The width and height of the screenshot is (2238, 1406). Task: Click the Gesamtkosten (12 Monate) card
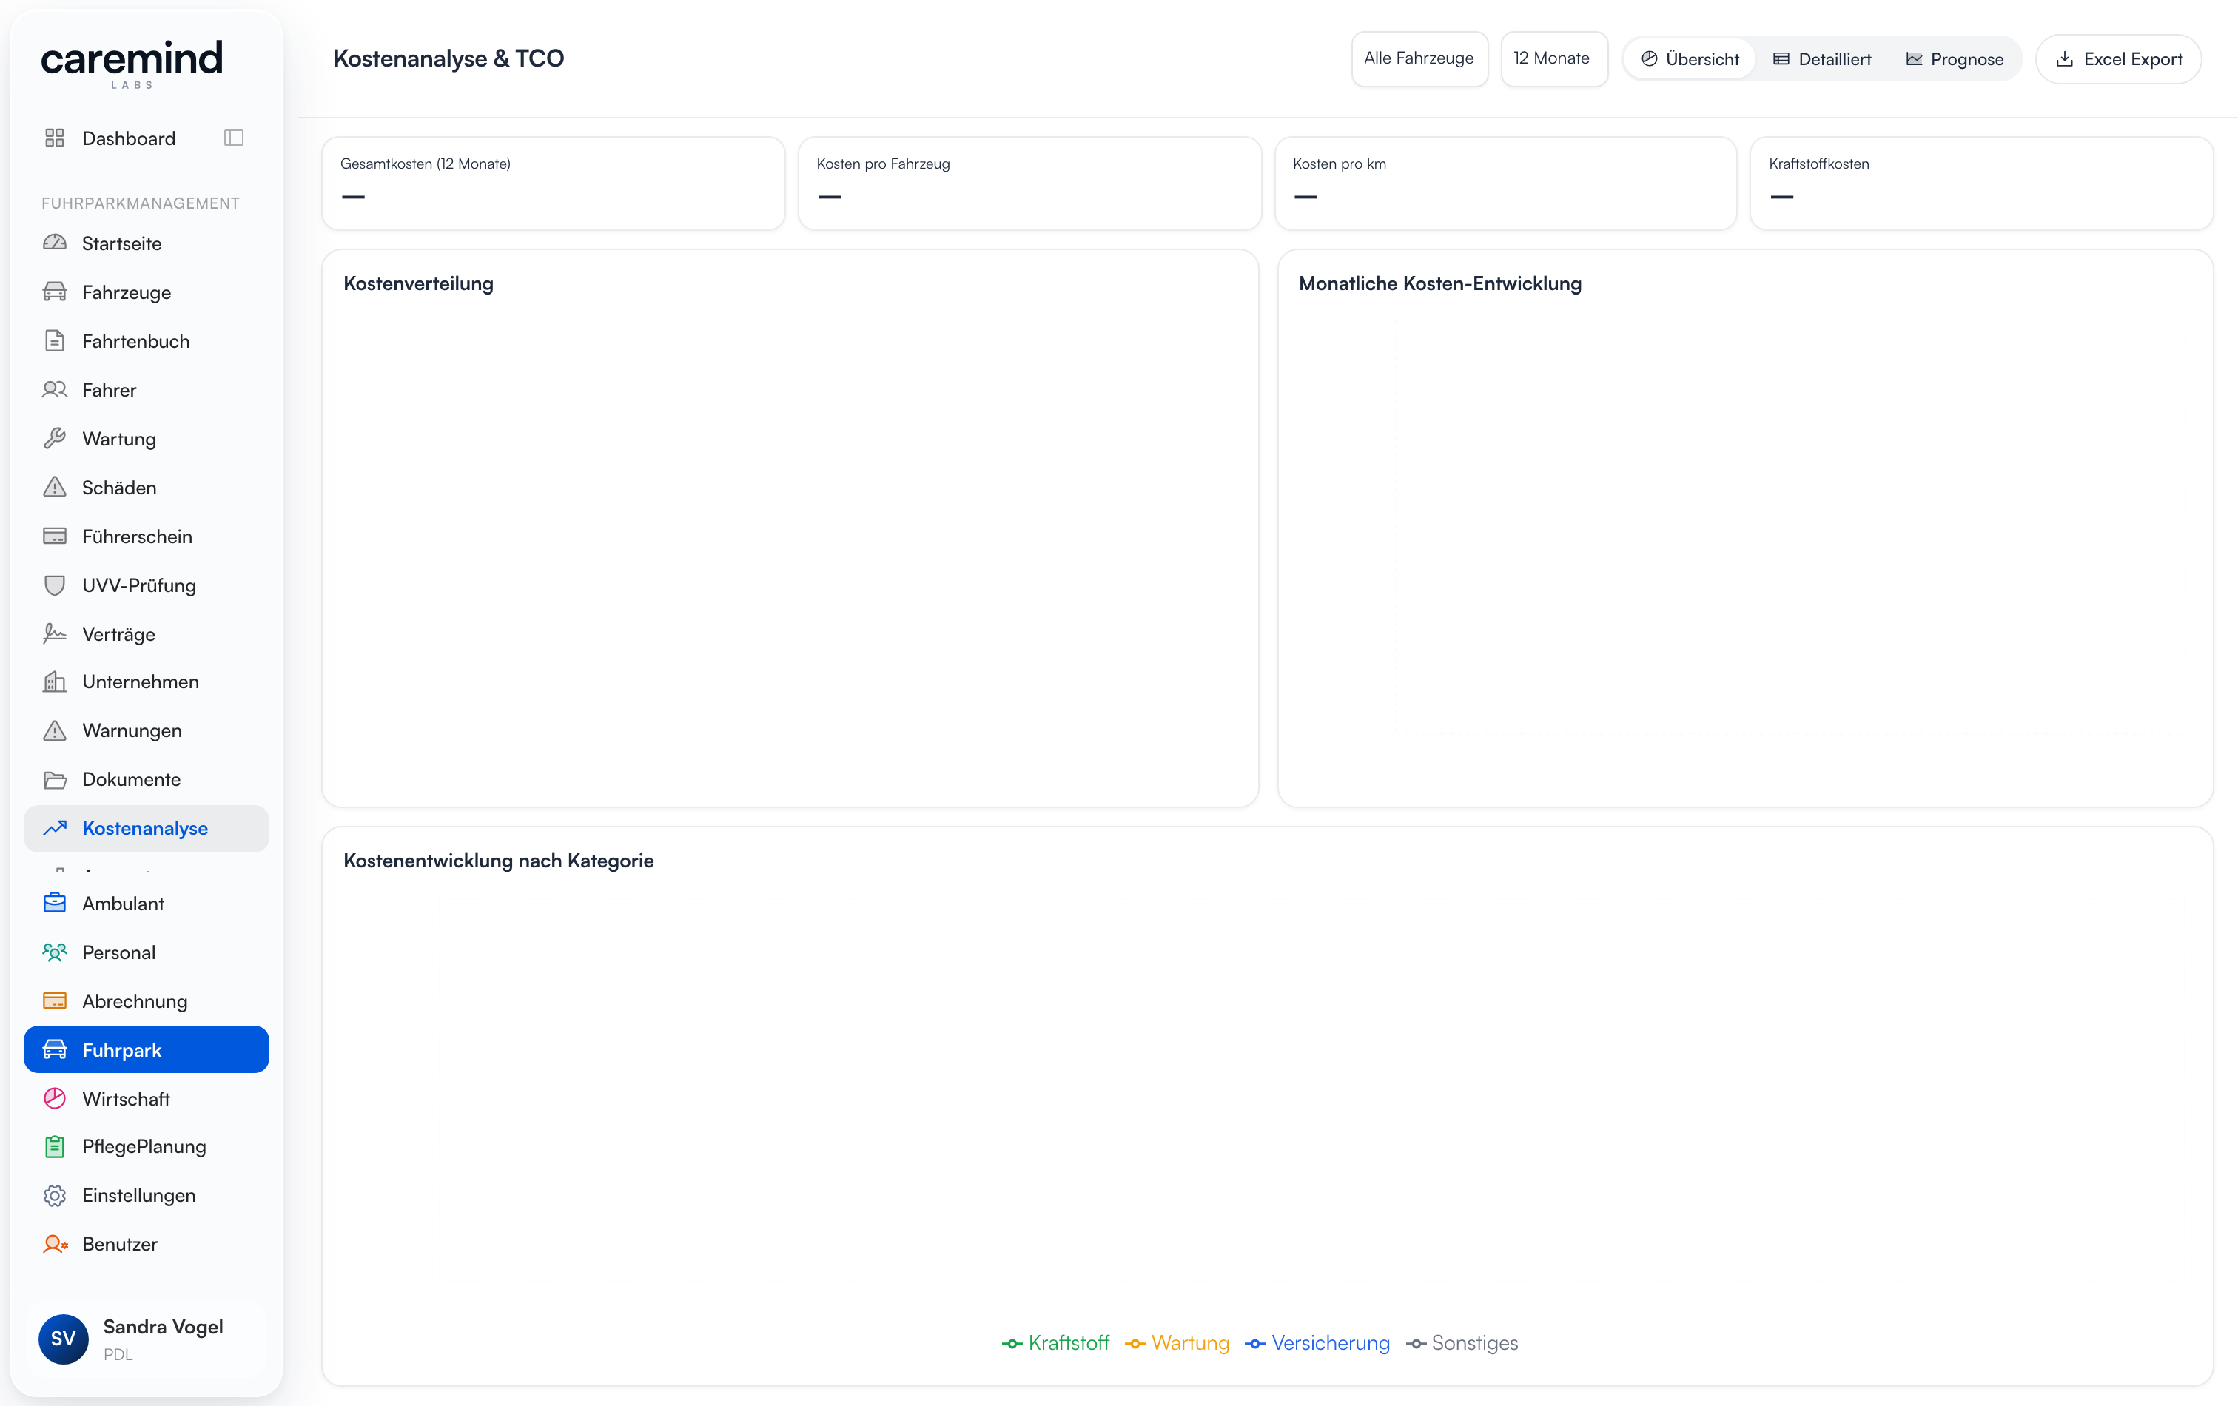pos(553,183)
